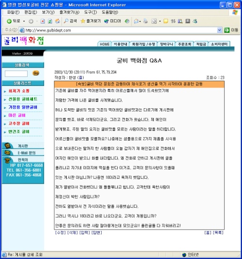Screen dimensions: 242x259
Task: Open the 가정용 일반굴비 category link
Action: [x=23, y=107]
